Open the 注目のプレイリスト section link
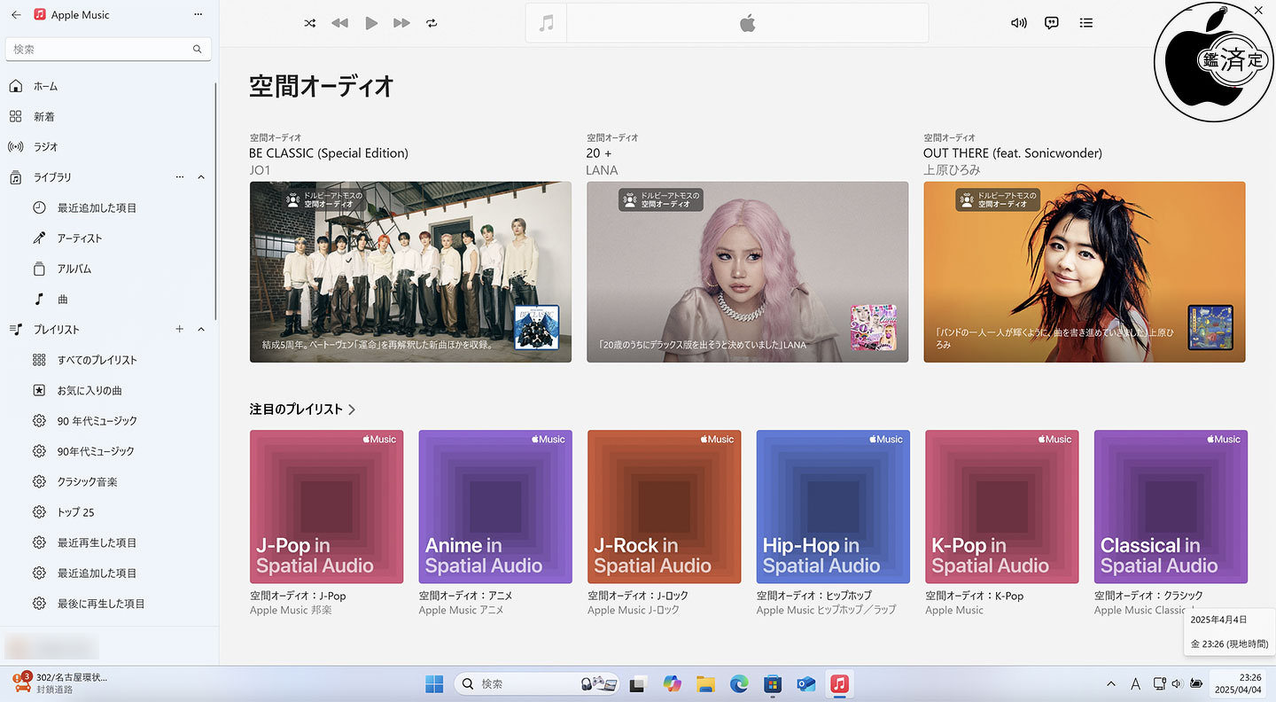1276x702 pixels. point(303,409)
